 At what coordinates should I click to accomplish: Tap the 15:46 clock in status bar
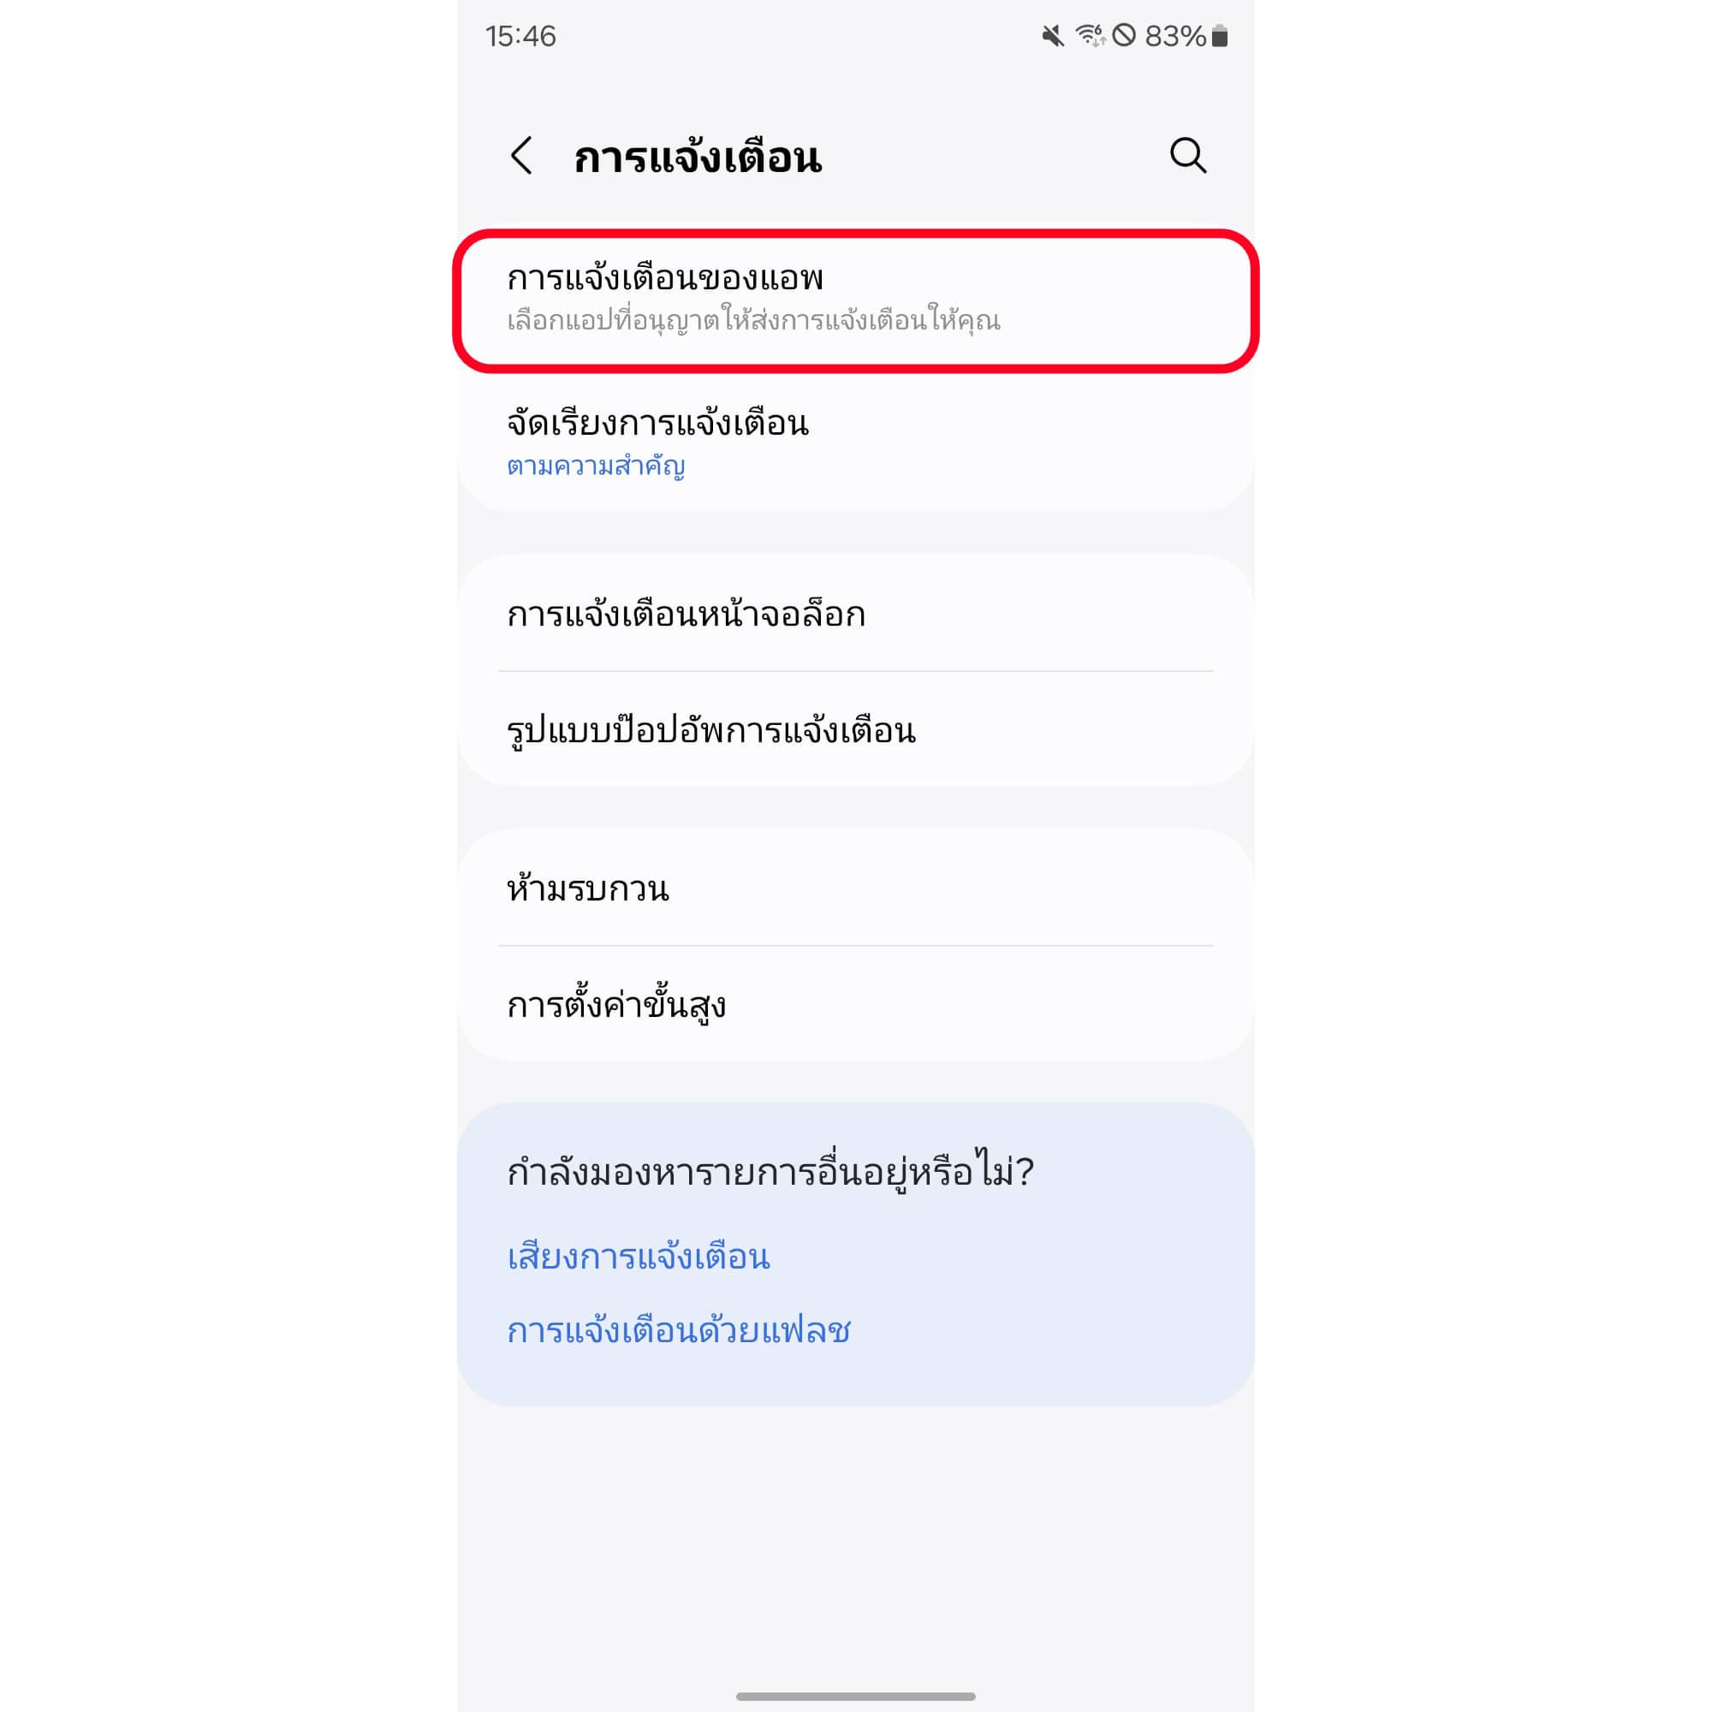520,36
